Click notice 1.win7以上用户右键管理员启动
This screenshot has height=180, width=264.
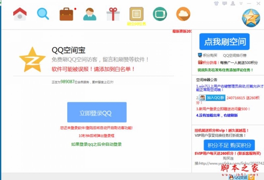(x=230, y=88)
